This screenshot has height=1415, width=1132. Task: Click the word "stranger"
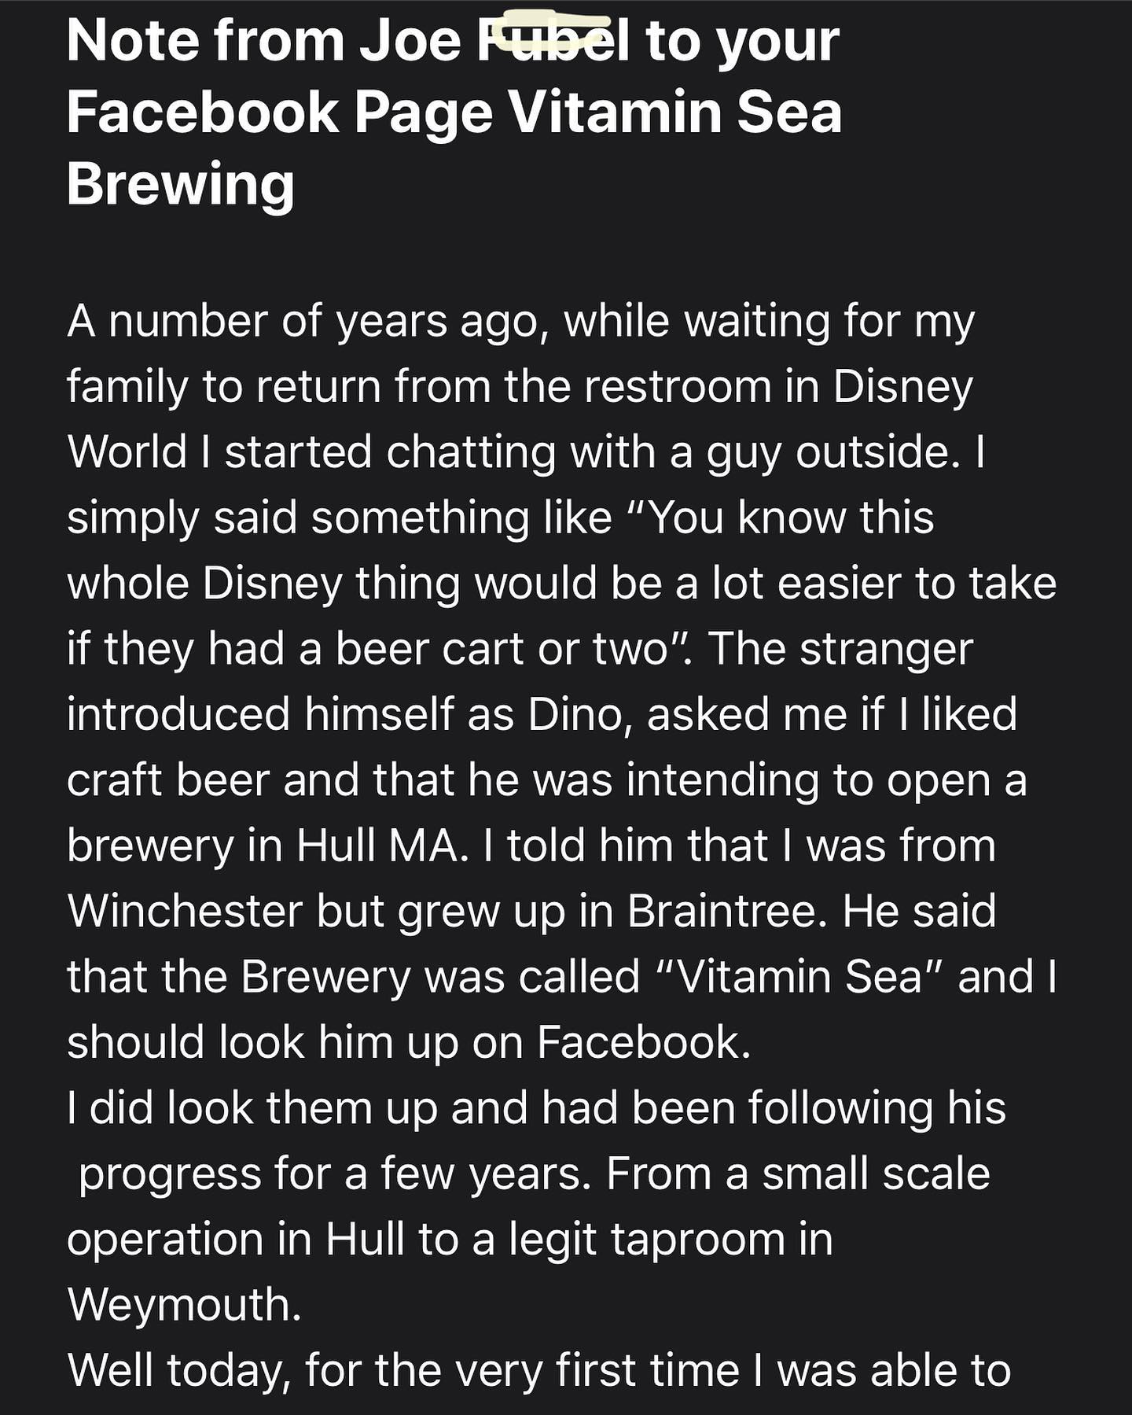886,649
